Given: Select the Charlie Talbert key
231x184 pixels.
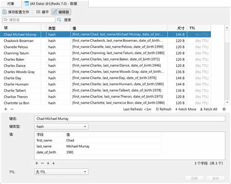Looking at the screenshot, I should [15, 90].
